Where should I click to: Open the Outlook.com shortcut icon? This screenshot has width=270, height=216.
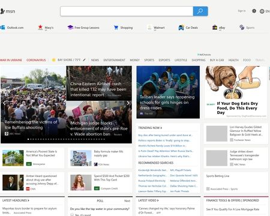click(2, 28)
